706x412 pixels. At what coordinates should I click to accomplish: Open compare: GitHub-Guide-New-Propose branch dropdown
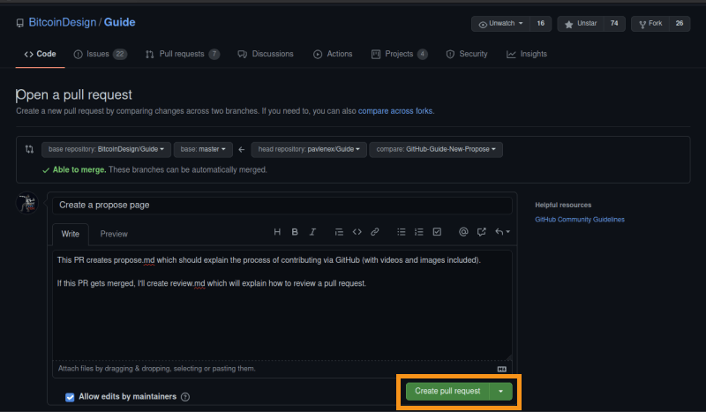click(436, 150)
